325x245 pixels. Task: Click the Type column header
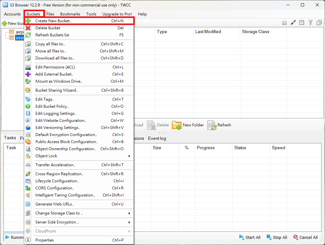tap(174, 32)
